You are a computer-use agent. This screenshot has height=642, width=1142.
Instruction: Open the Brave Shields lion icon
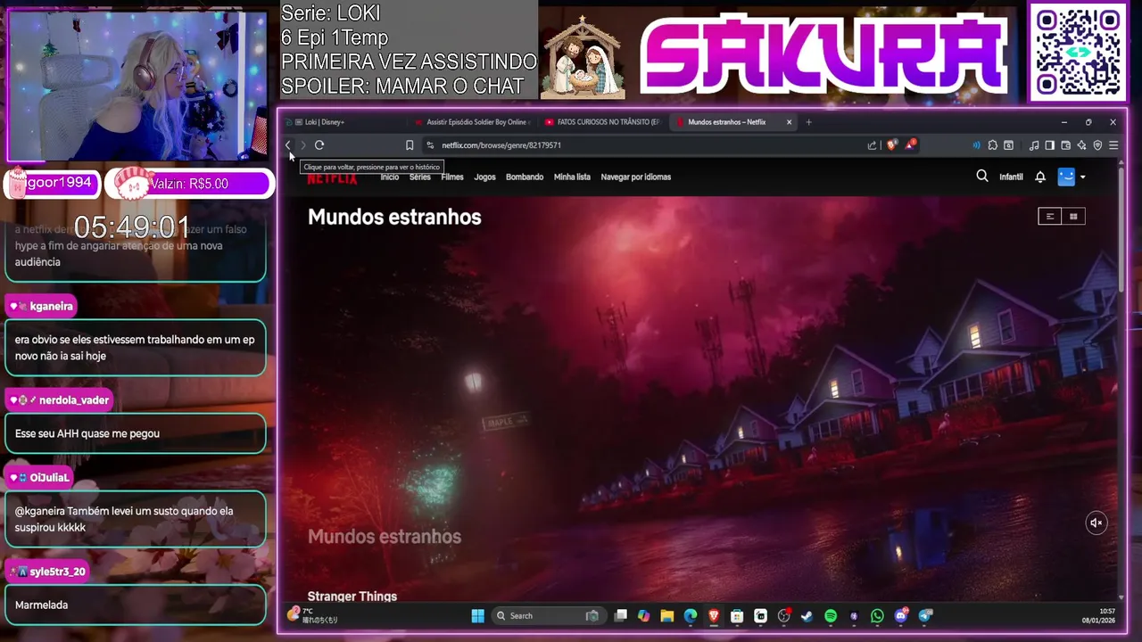pyautogui.click(x=892, y=144)
